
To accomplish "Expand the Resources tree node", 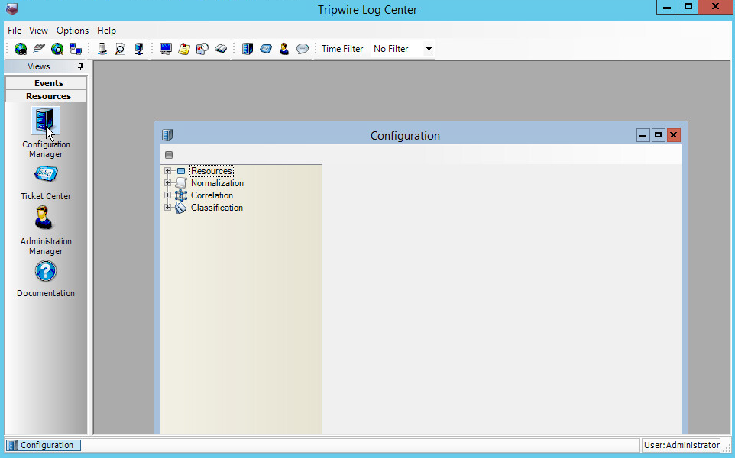I will (x=168, y=171).
